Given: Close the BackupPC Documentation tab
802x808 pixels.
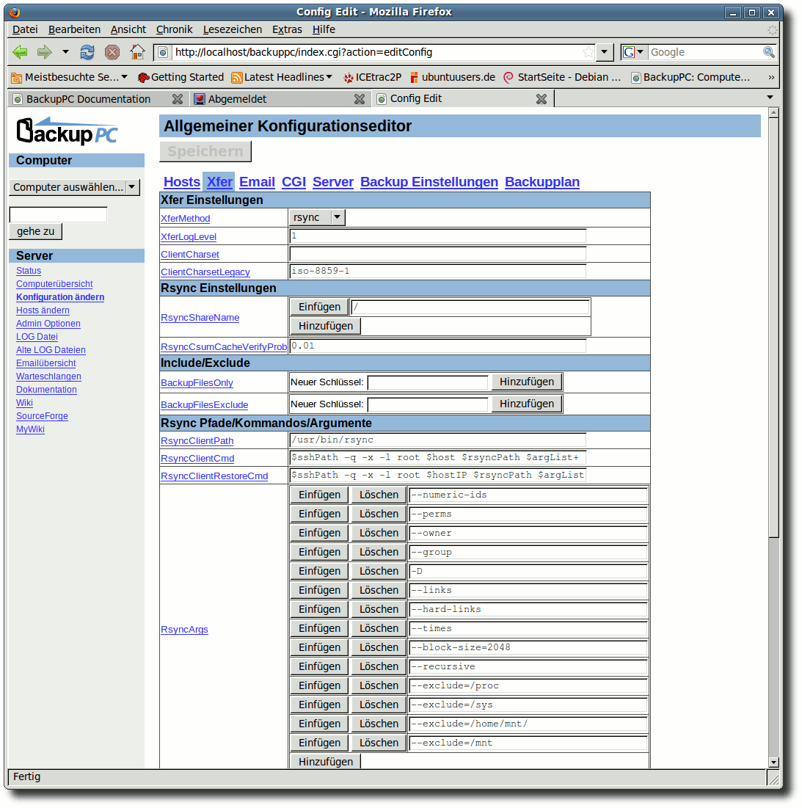Looking at the screenshot, I should coord(177,99).
